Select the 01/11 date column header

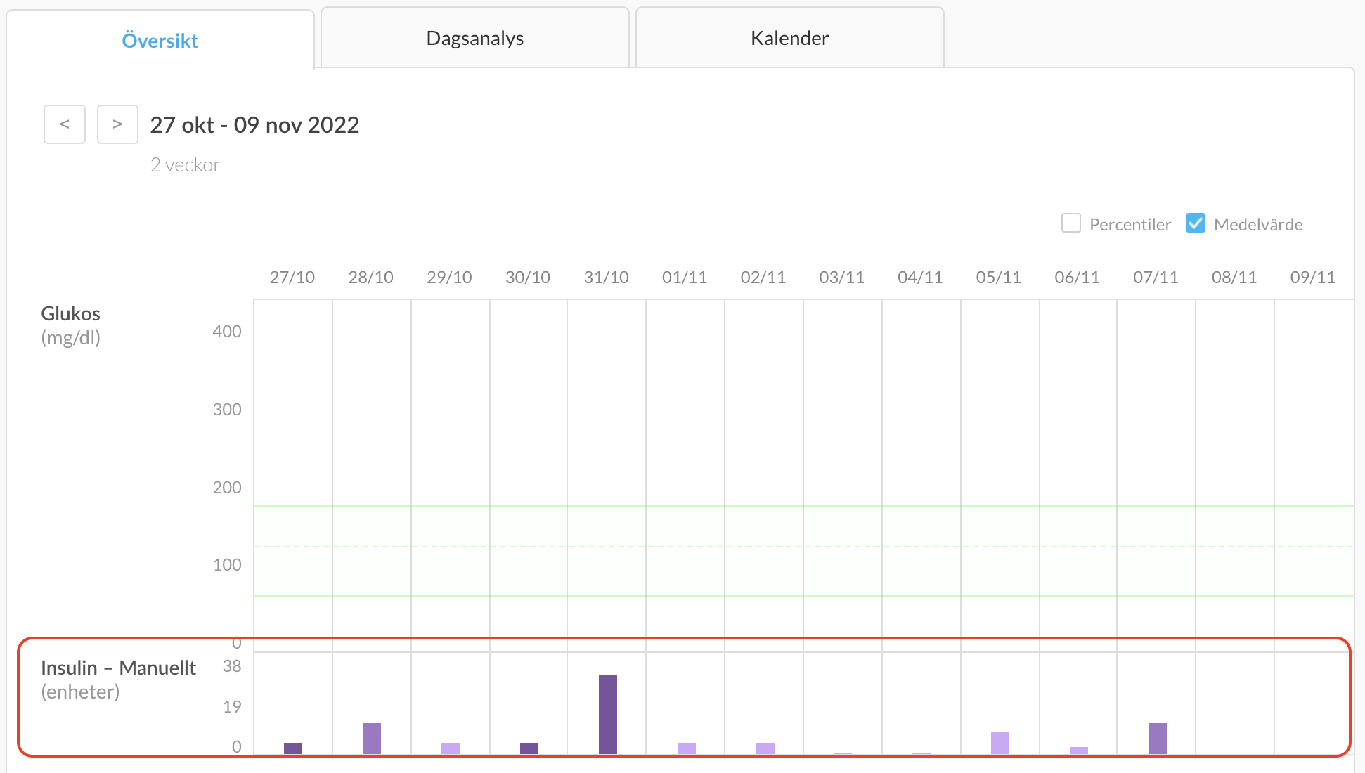pyautogui.click(x=685, y=277)
